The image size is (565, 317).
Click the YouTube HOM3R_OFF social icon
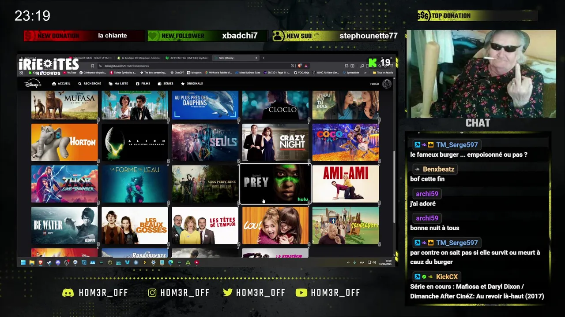pyautogui.click(x=301, y=293)
